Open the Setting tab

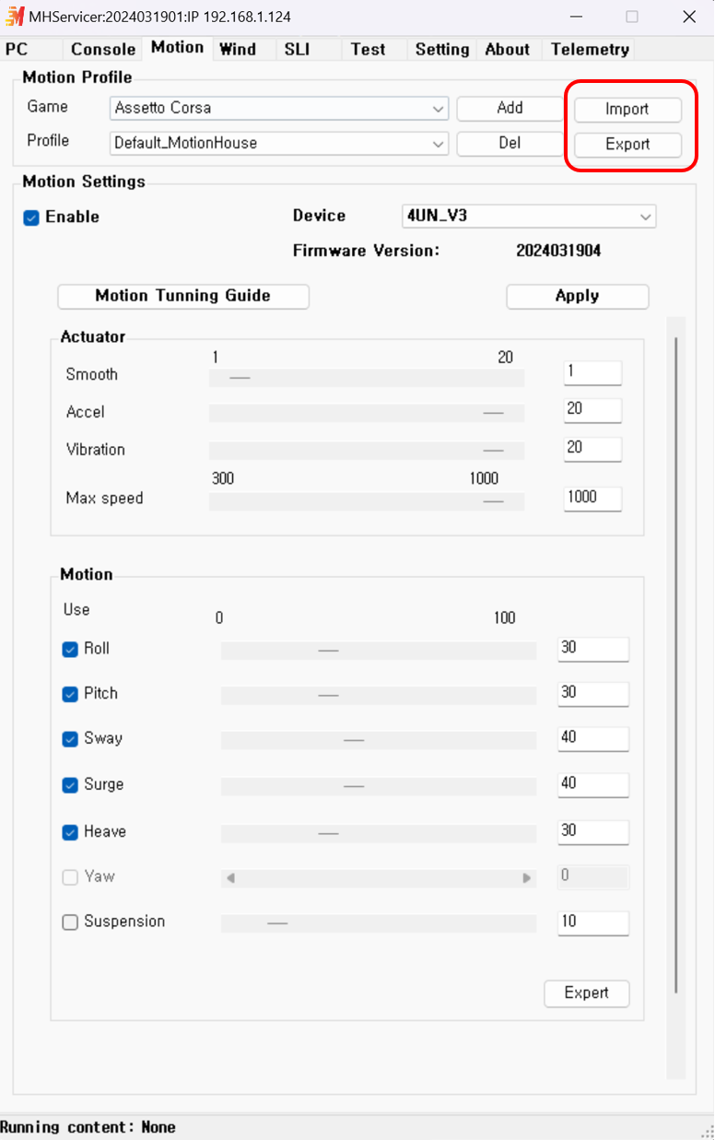pyautogui.click(x=441, y=50)
